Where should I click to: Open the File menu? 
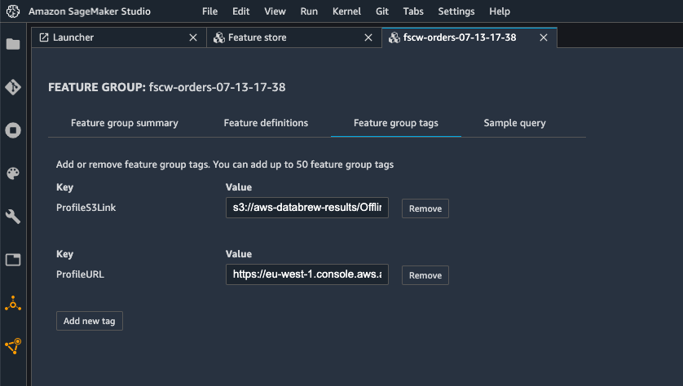point(209,11)
